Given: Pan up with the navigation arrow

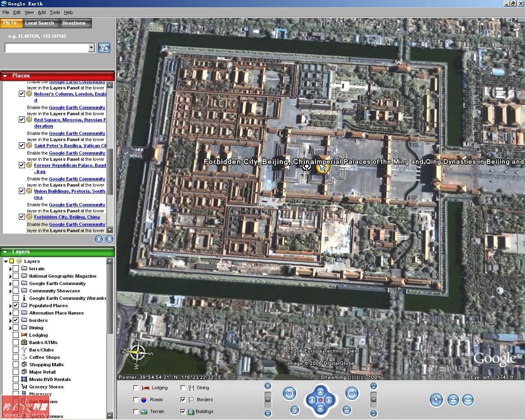Looking at the screenshot, I should click(x=320, y=392).
